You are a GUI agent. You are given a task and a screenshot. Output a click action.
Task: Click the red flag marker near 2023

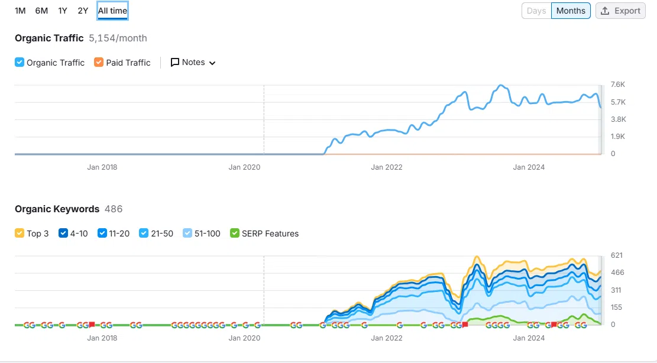465,325
